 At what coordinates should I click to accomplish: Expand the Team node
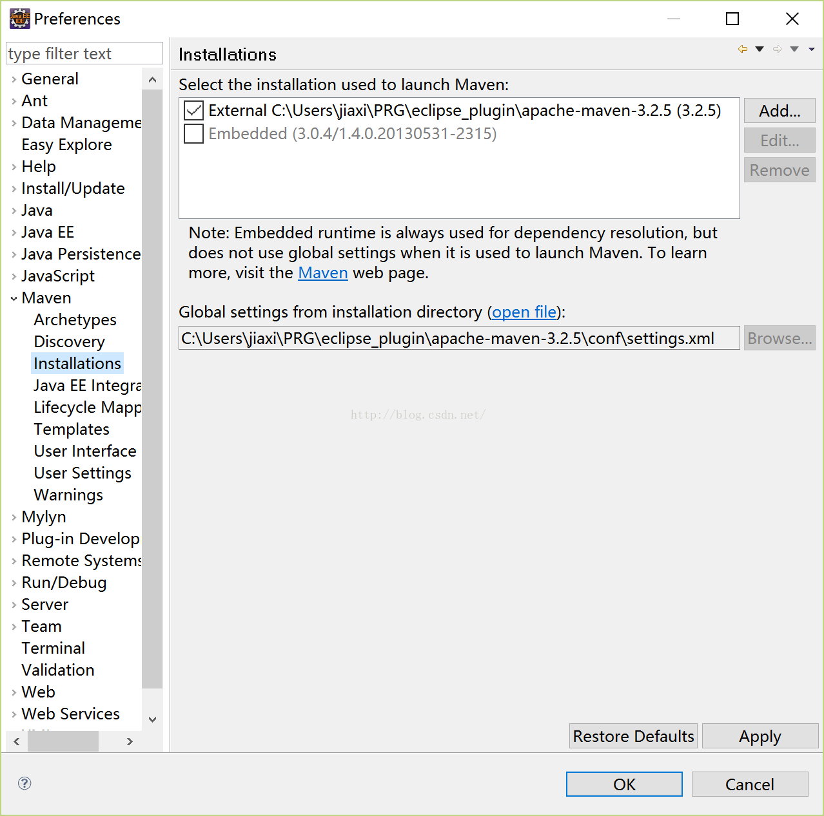click(14, 627)
